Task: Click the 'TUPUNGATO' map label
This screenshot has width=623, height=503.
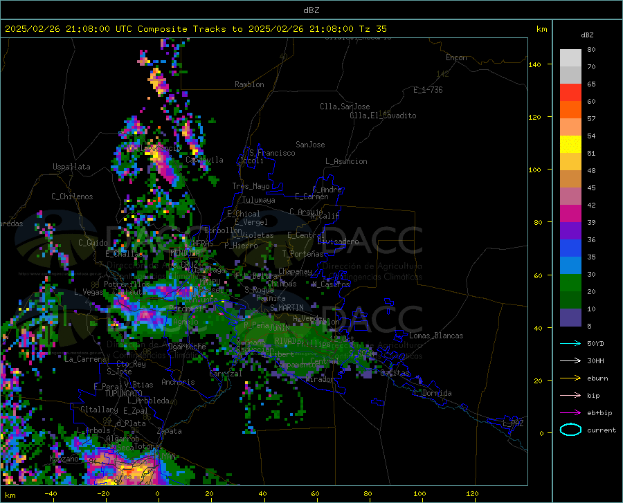Action: 124,394
